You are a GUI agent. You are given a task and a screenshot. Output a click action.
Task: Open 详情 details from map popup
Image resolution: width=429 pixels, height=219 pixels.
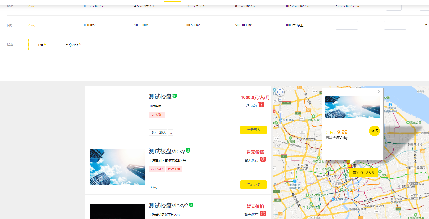374,131
